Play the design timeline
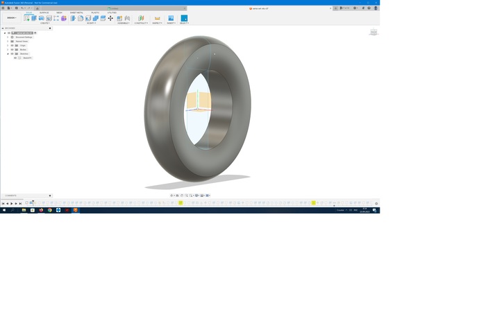Image resolution: width=486 pixels, height=321 pixels. point(12,203)
